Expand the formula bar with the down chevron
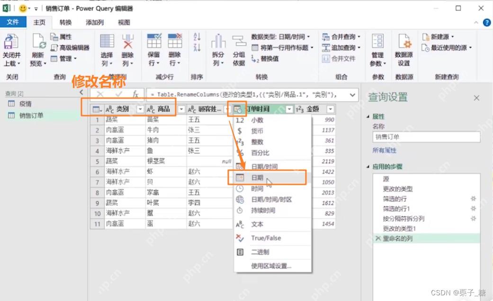Screen dimensions: 493x301 click(352, 95)
